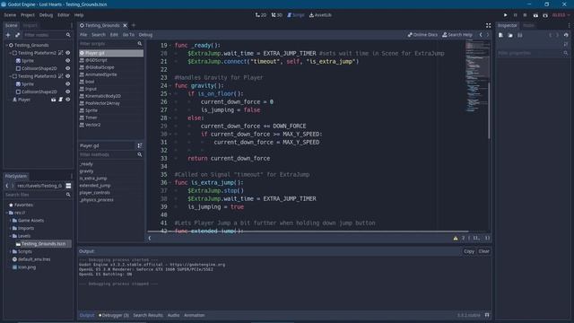Open script editor Go To menu

(128, 35)
